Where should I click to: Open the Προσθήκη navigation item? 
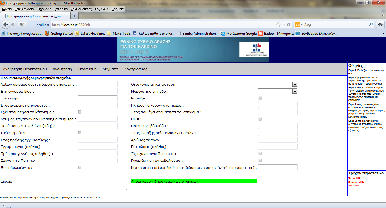87,69
